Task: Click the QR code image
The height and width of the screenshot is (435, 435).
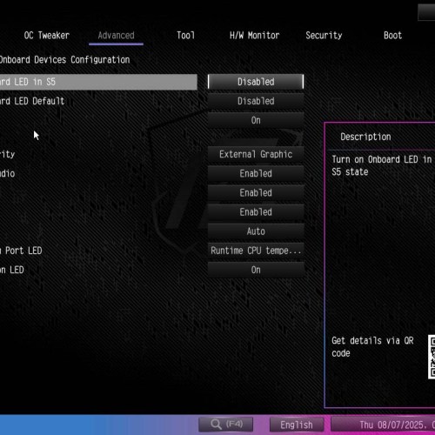Action: click(432, 357)
